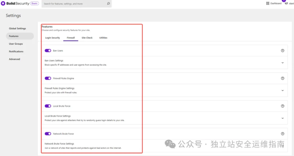
Task: Click the Firewall Rules Engine Settings title
Action: point(59,88)
